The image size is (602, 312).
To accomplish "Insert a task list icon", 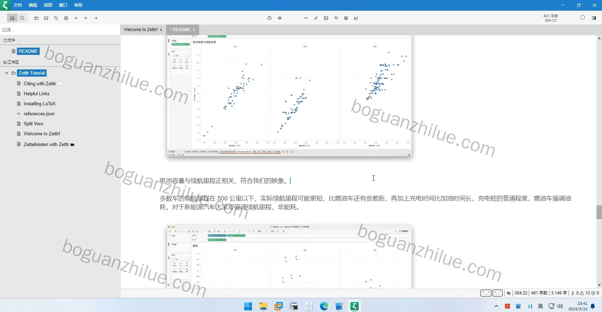I will (336, 18).
